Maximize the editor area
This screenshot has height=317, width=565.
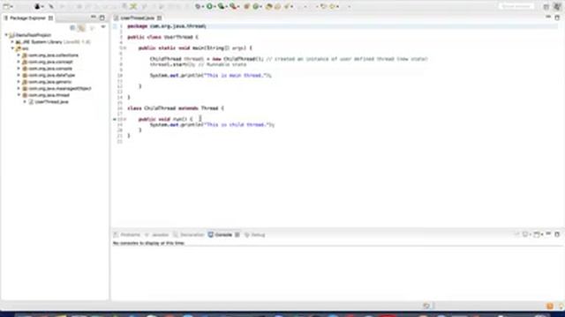click(x=557, y=17)
